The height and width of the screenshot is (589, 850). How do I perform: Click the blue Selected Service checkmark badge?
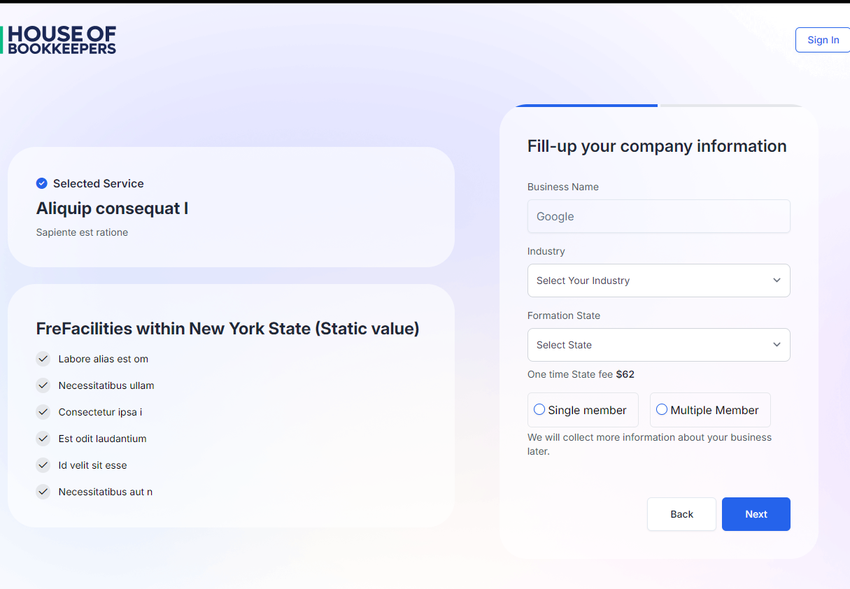(42, 183)
